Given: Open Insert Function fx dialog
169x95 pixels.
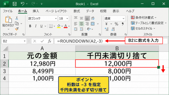Looking at the screenshot, I should pos(50,41).
